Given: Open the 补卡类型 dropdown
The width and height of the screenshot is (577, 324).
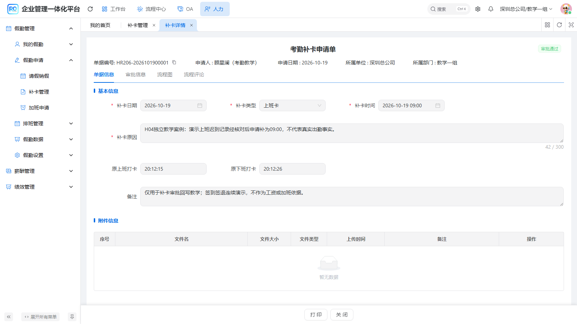Looking at the screenshot, I should 292,105.
